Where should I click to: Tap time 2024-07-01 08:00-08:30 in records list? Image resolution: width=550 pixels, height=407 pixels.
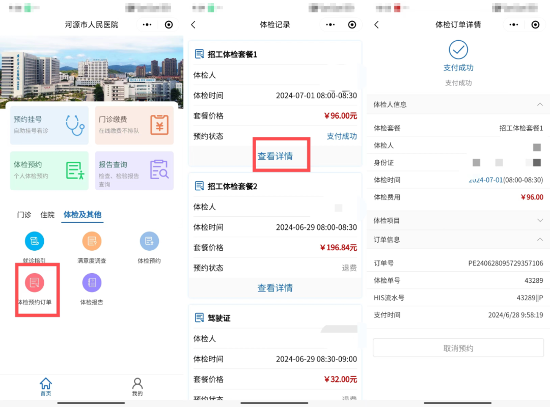coord(316,95)
